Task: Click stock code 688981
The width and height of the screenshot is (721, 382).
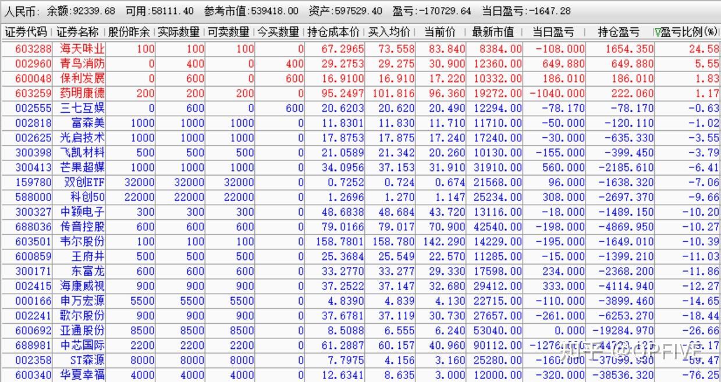Action: click(x=33, y=345)
